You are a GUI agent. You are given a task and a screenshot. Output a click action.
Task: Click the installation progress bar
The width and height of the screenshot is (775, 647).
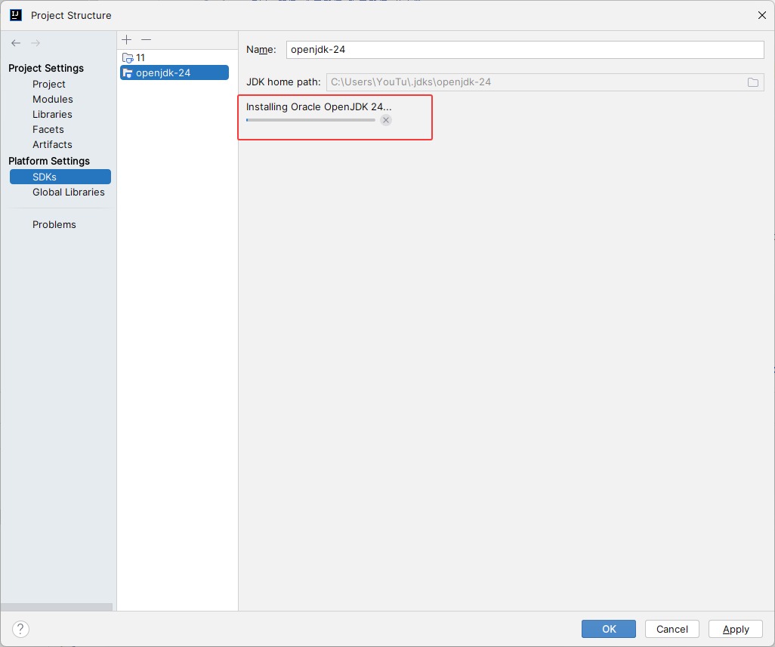(310, 120)
